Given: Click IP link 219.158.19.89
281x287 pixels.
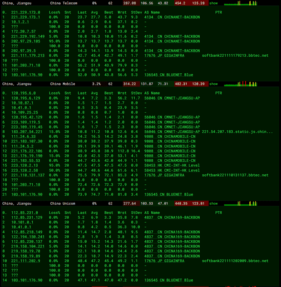Looking at the screenshot, I should 25,256.
